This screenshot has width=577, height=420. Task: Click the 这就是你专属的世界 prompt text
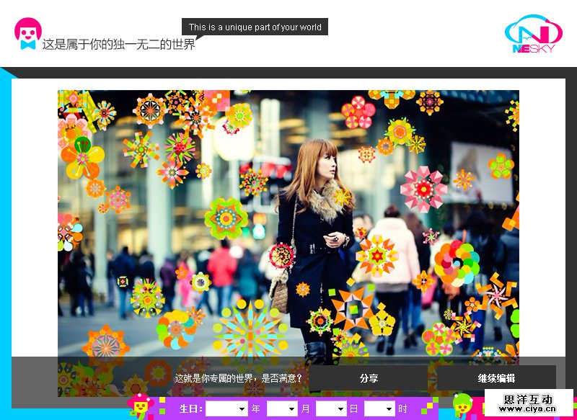(x=239, y=377)
